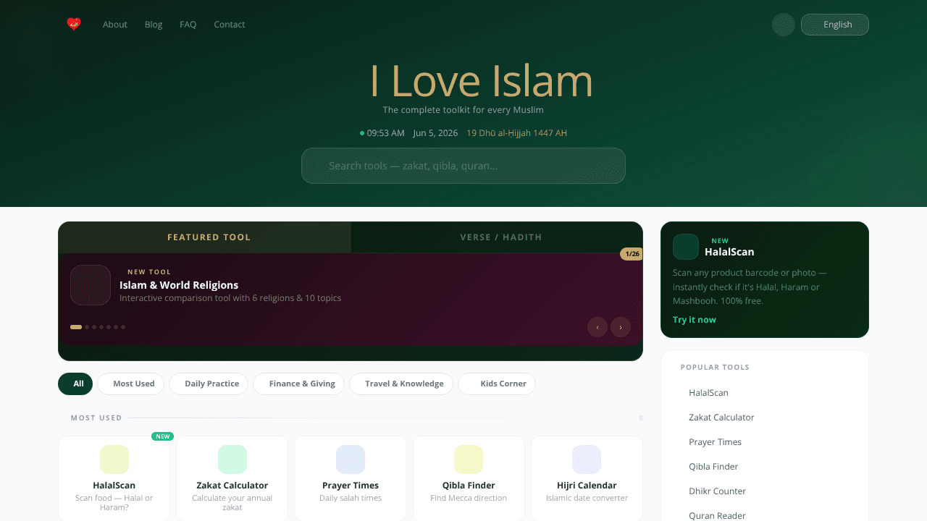Switch to the Featured Tool tab
This screenshot has height=521, width=927.
click(x=205, y=237)
